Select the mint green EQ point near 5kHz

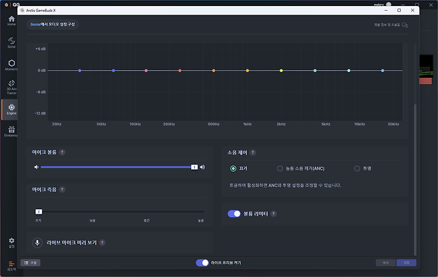315,71
